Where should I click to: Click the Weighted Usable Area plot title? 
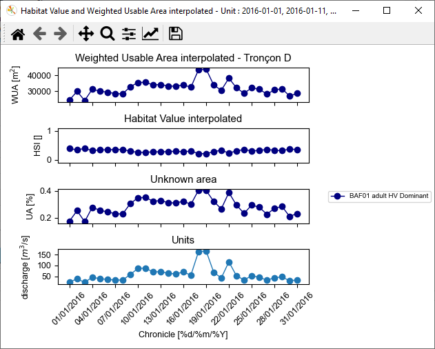click(183, 58)
